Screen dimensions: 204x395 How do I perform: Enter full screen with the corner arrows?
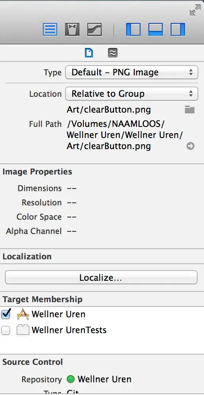[195, 10]
